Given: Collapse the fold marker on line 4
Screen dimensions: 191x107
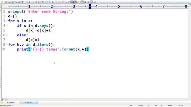Looking at the screenshot, I should (7, 26).
